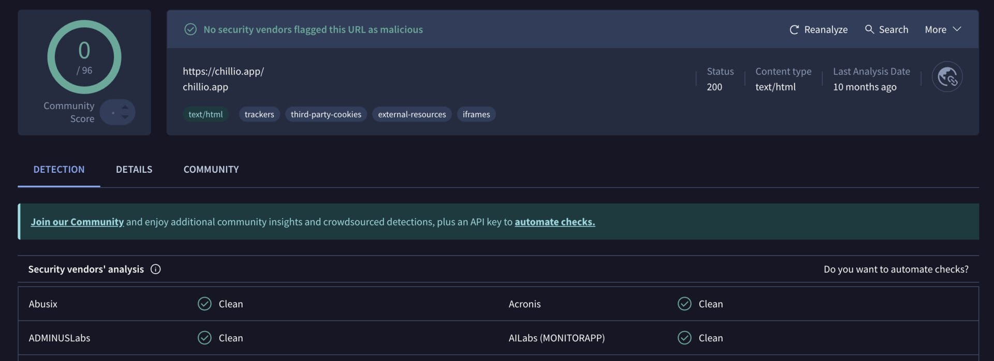994x361 pixels.
Task: Click the Community Score label
Action: coord(69,112)
